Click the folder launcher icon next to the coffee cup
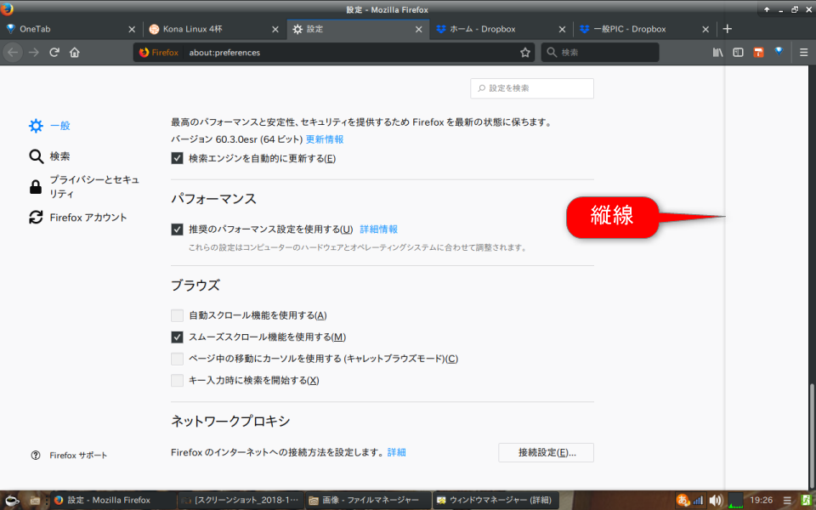This screenshot has width=816, height=510. [x=36, y=501]
